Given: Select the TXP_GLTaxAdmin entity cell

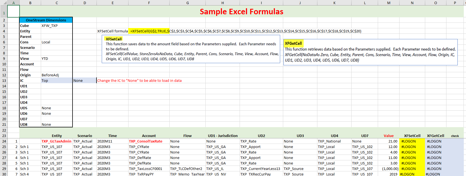Looking at the screenshot, I should coord(57,141).
